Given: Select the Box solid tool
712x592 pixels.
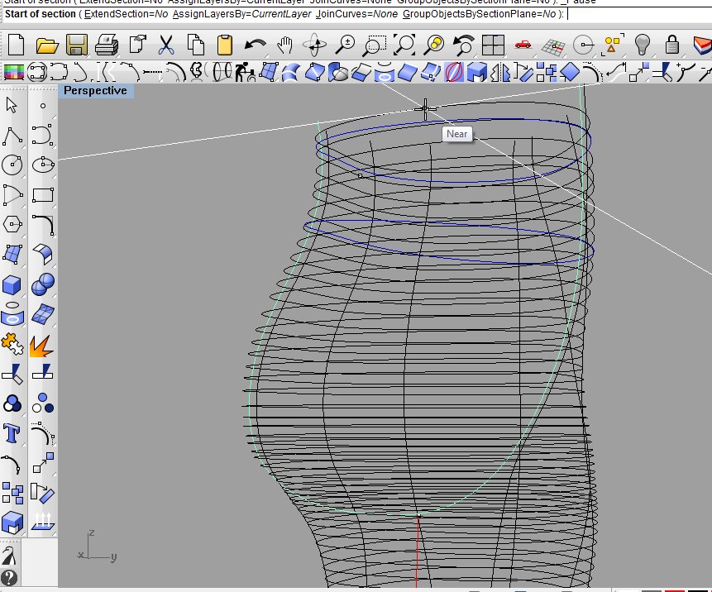Looking at the screenshot, I should (x=12, y=285).
